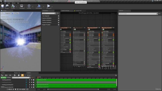Start the Simulation from the toolbar
Viewport: 162px width, 91px height.
click(49, 7)
